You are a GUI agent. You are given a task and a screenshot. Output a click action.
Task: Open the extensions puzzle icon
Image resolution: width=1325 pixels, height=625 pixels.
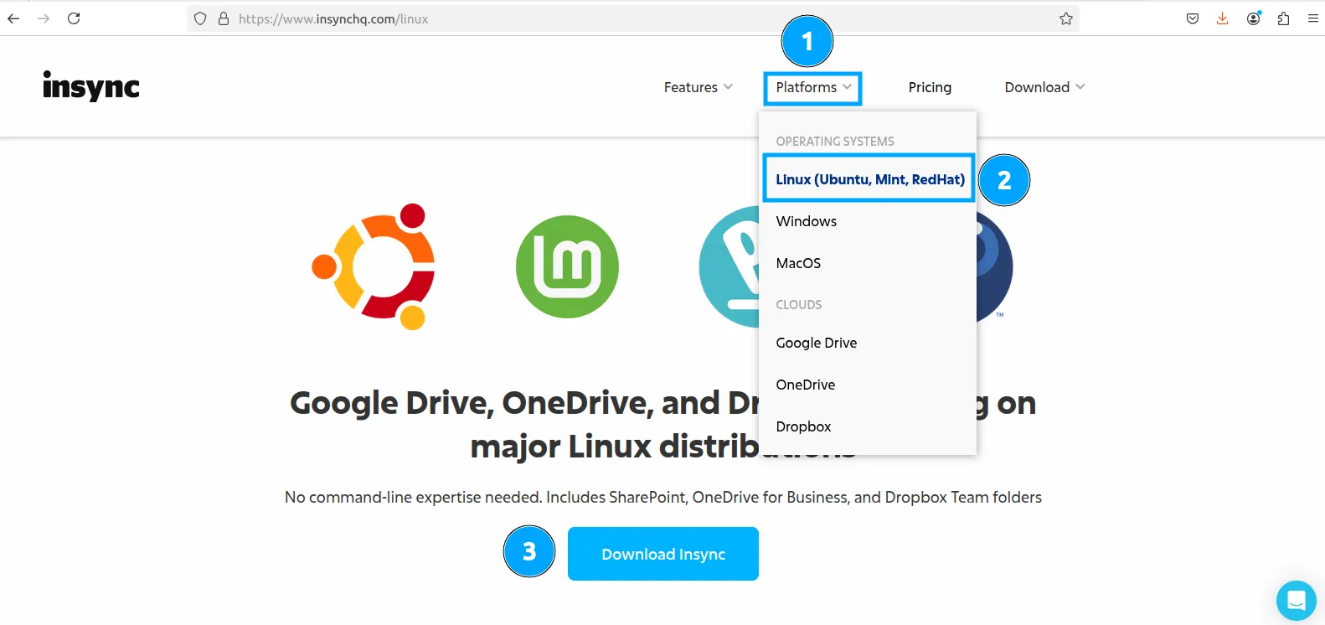pyautogui.click(x=1283, y=18)
